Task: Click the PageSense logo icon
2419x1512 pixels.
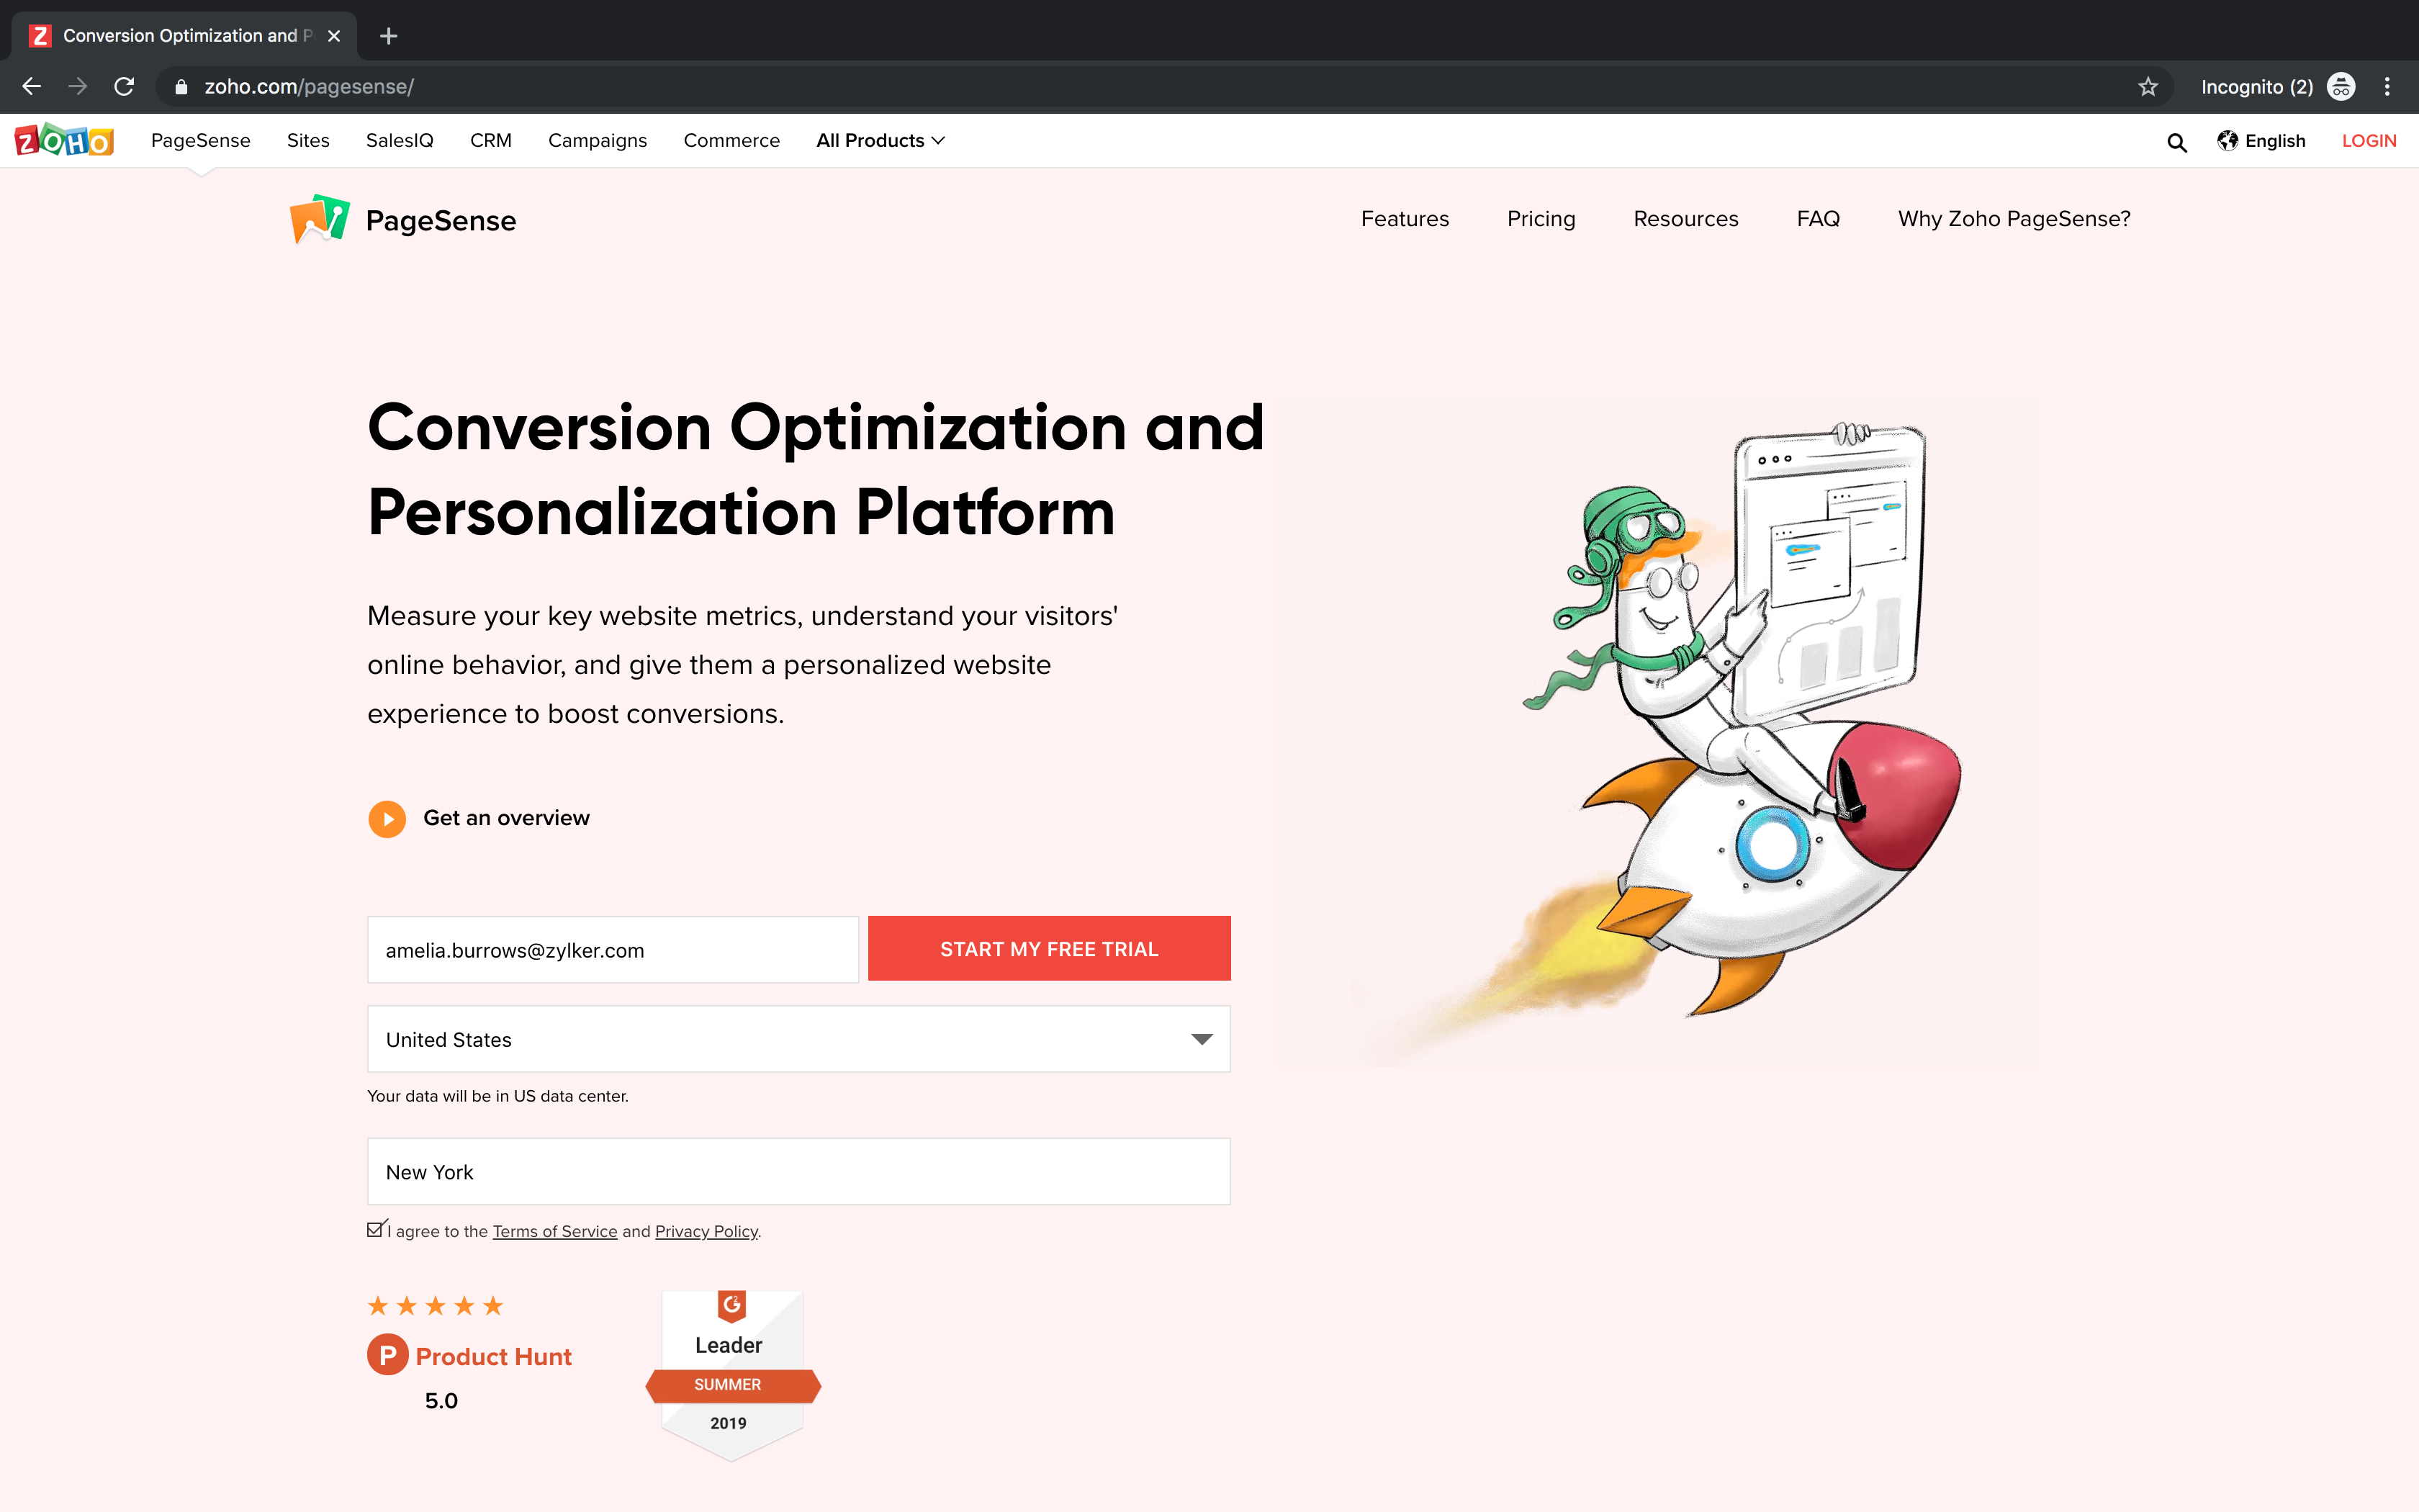Action: click(x=319, y=219)
